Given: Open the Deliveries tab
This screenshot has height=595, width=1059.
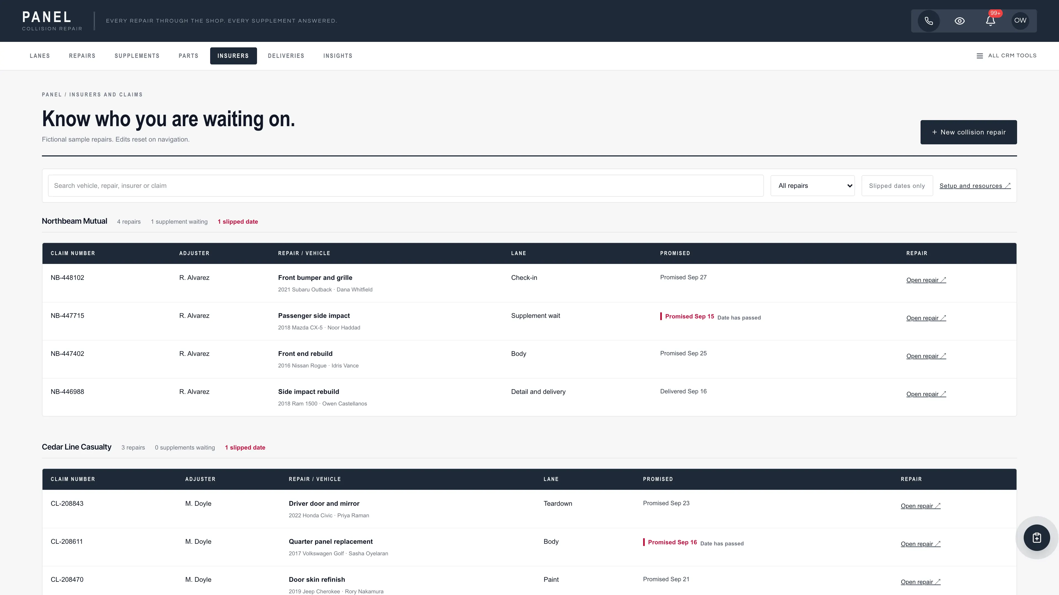Looking at the screenshot, I should coord(286,56).
